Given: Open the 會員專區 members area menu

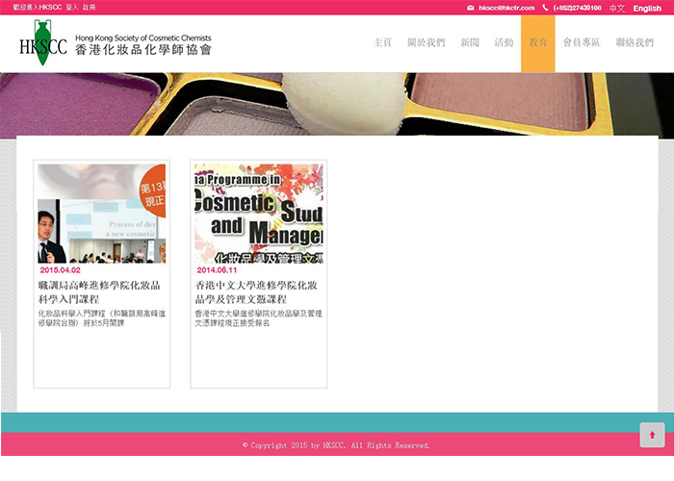Looking at the screenshot, I should [582, 43].
